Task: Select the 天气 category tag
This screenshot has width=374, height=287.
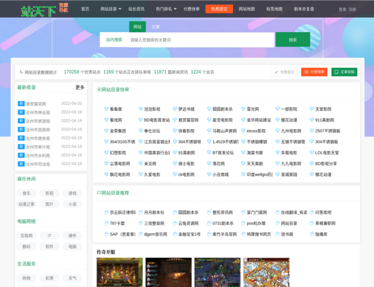Action: (72, 278)
